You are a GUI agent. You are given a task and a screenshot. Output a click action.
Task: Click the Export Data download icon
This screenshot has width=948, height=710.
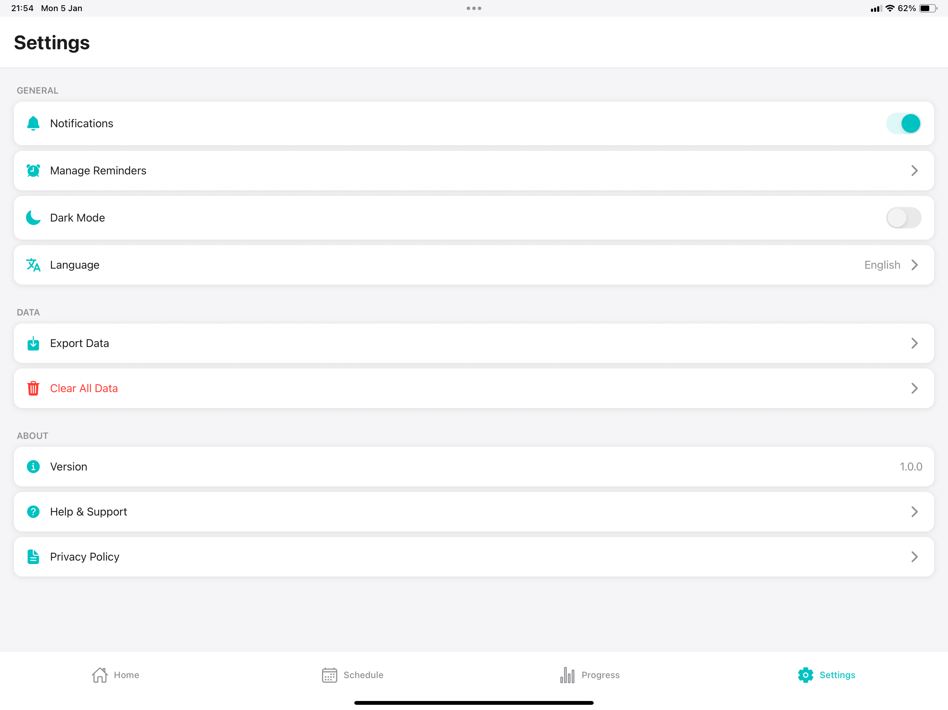[x=33, y=343]
